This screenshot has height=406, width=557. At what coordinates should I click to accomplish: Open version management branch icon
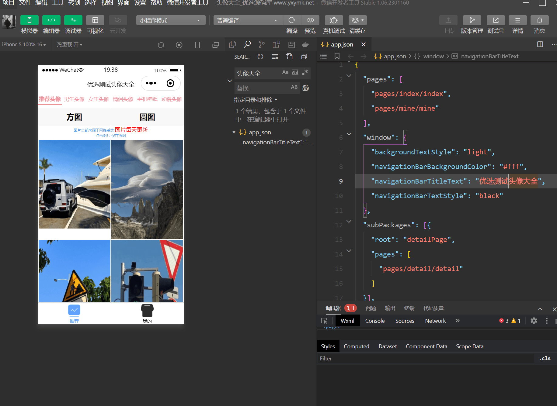pyautogui.click(x=472, y=20)
